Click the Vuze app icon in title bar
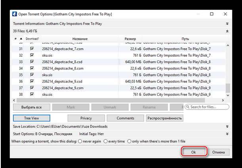242x168 pixels. [x=14, y=14]
